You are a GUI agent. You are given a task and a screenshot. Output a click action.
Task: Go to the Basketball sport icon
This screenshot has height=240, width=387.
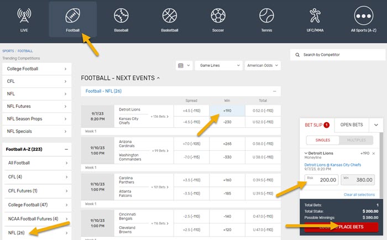point(169,15)
